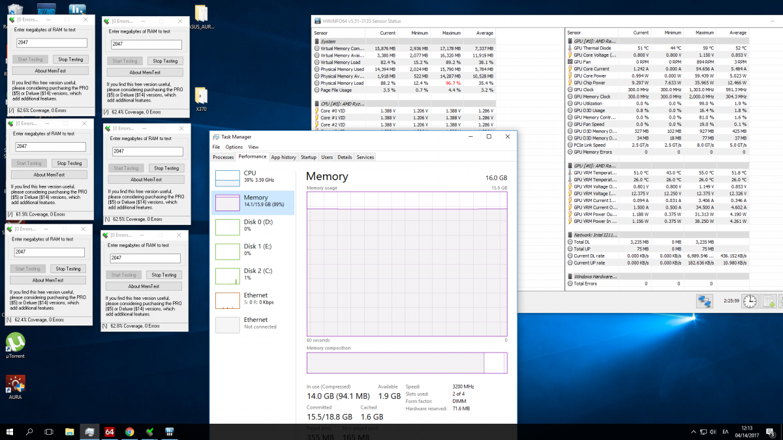Switch to the Users tab
The height and width of the screenshot is (440, 783).
pyautogui.click(x=327, y=157)
